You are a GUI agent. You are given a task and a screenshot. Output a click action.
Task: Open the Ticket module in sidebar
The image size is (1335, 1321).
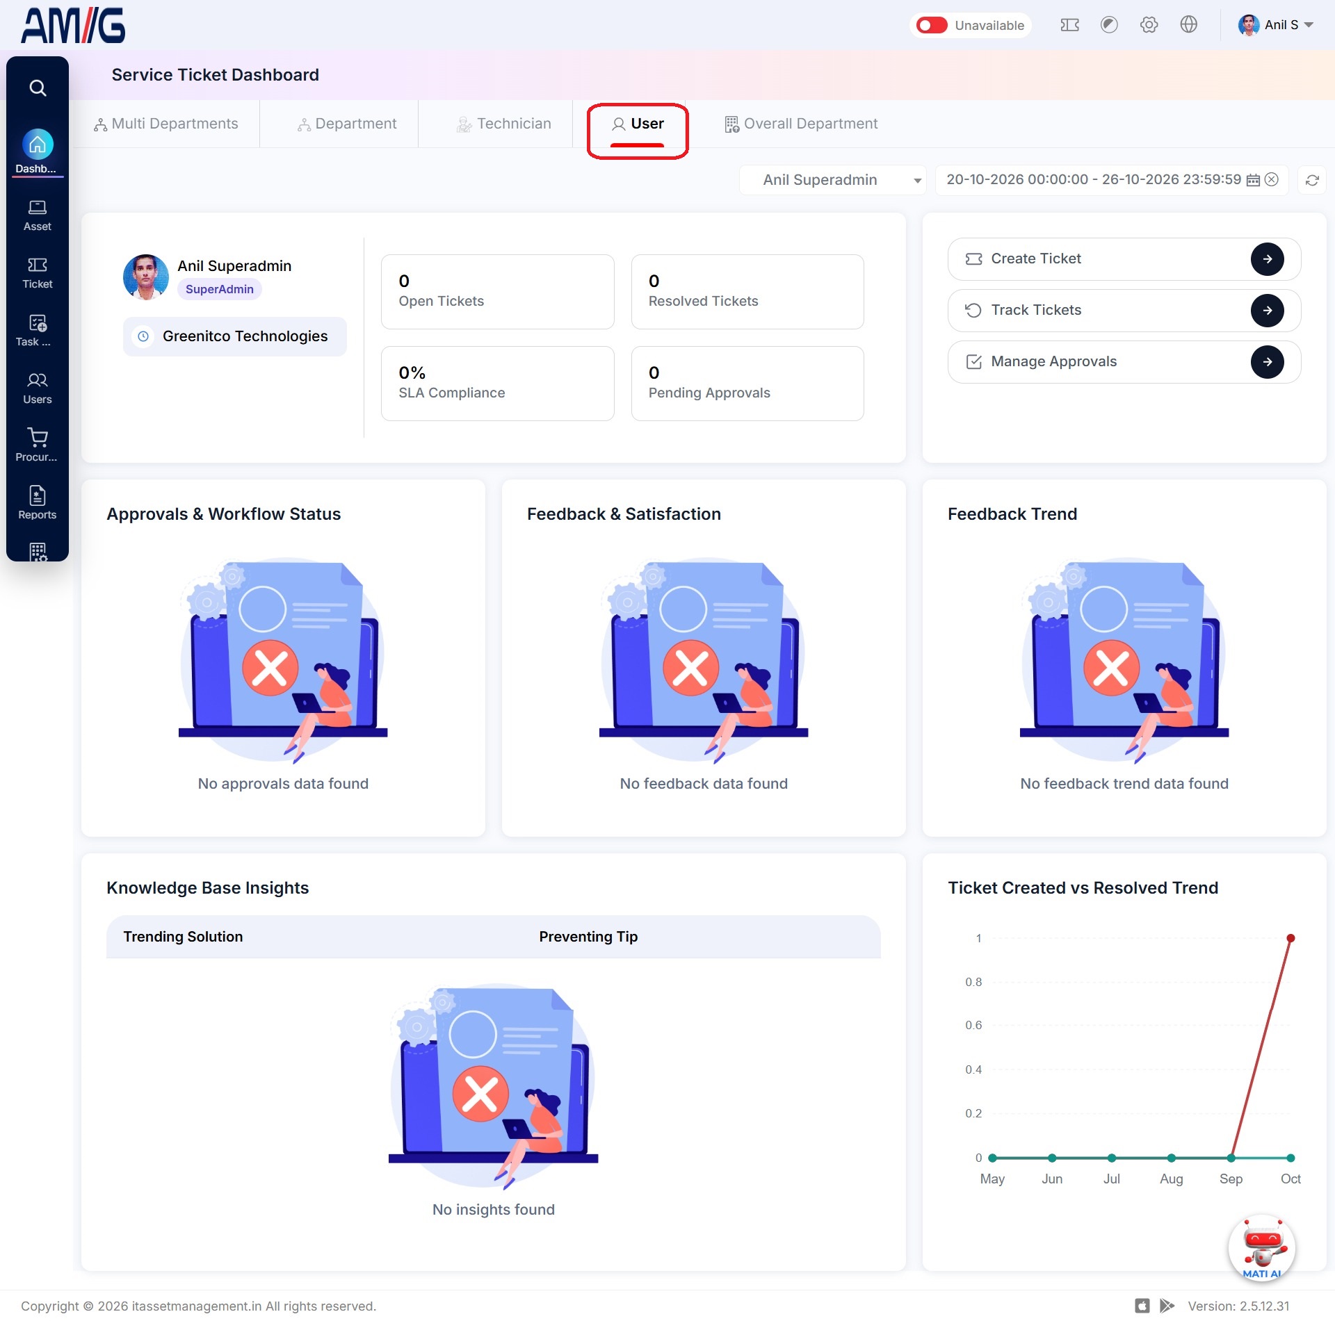(38, 274)
